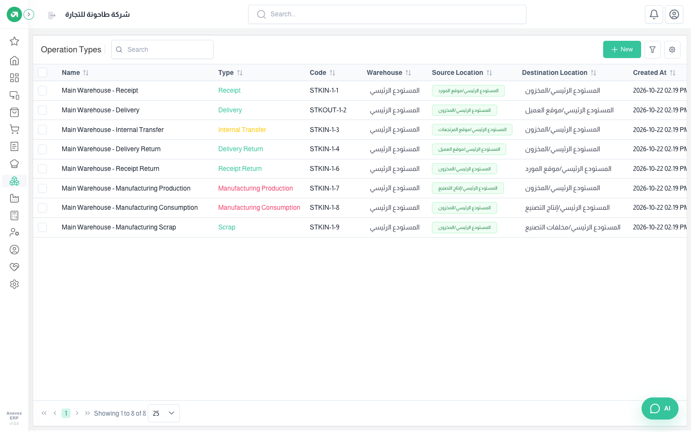Open the AI chat assistant button
This screenshot has width=691, height=432.
point(660,408)
